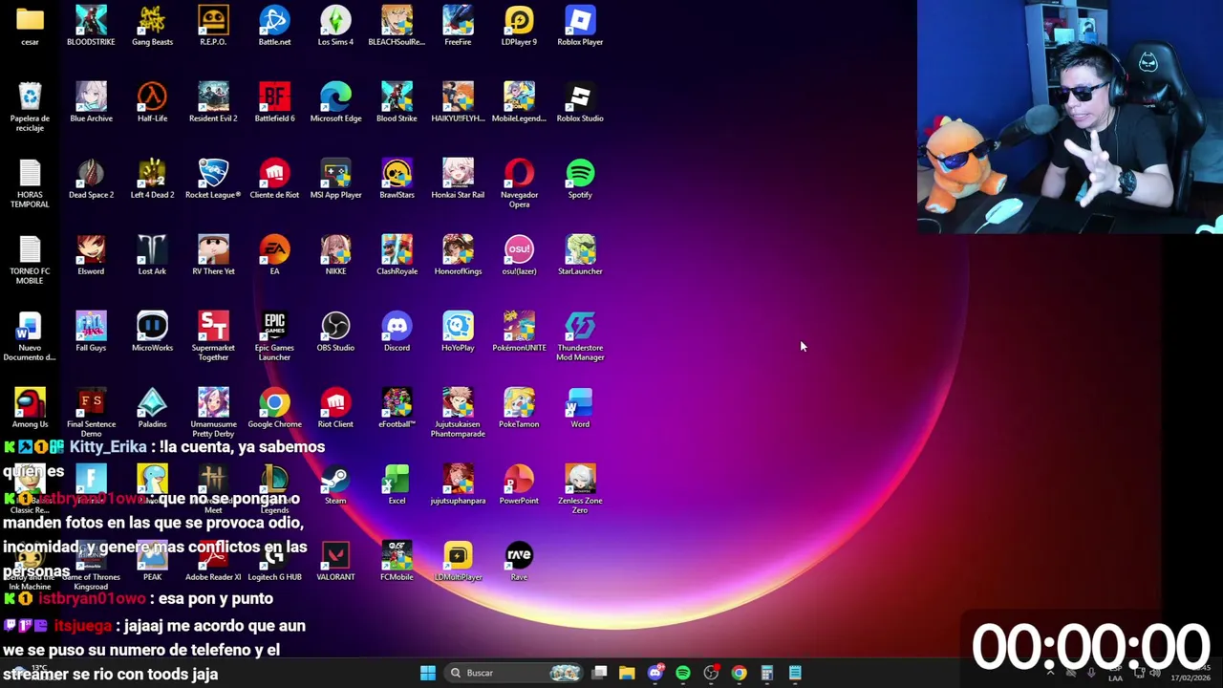Open Supermarket Together shortcut
This screenshot has width=1223, height=688.
pyautogui.click(x=213, y=335)
